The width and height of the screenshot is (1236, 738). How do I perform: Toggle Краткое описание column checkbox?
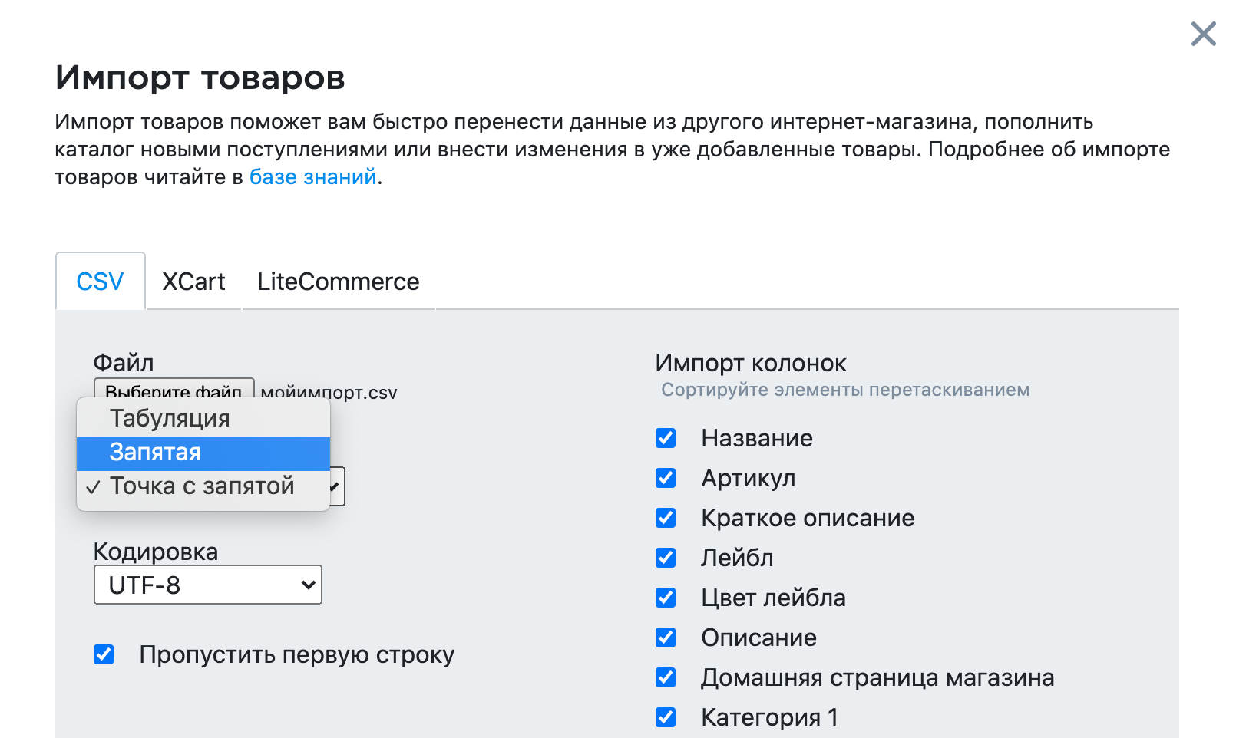(x=666, y=518)
